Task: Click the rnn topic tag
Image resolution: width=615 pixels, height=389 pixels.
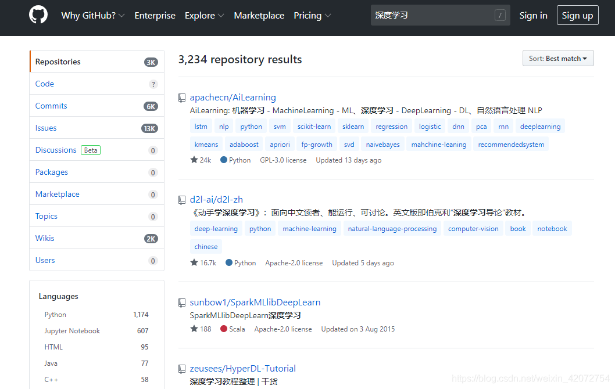Action: (x=503, y=126)
